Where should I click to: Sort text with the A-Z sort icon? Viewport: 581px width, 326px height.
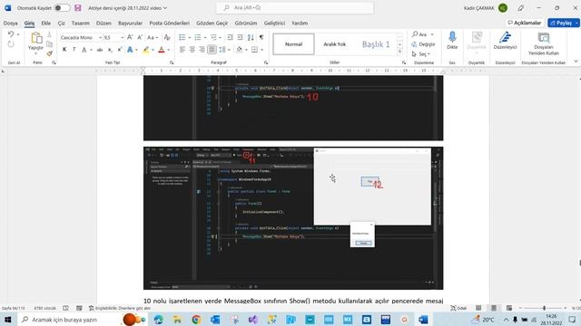251,37
